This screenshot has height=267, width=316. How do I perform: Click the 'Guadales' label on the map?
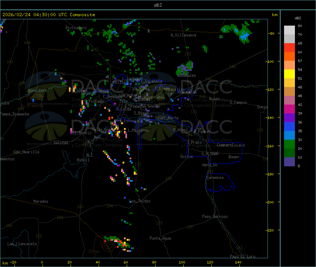187,75
